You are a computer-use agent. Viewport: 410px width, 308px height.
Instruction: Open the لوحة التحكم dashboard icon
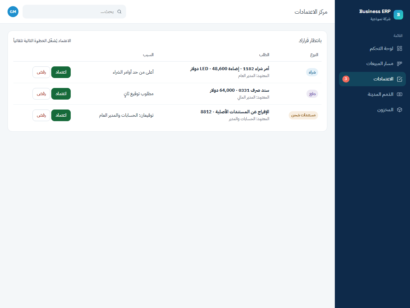point(399,49)
